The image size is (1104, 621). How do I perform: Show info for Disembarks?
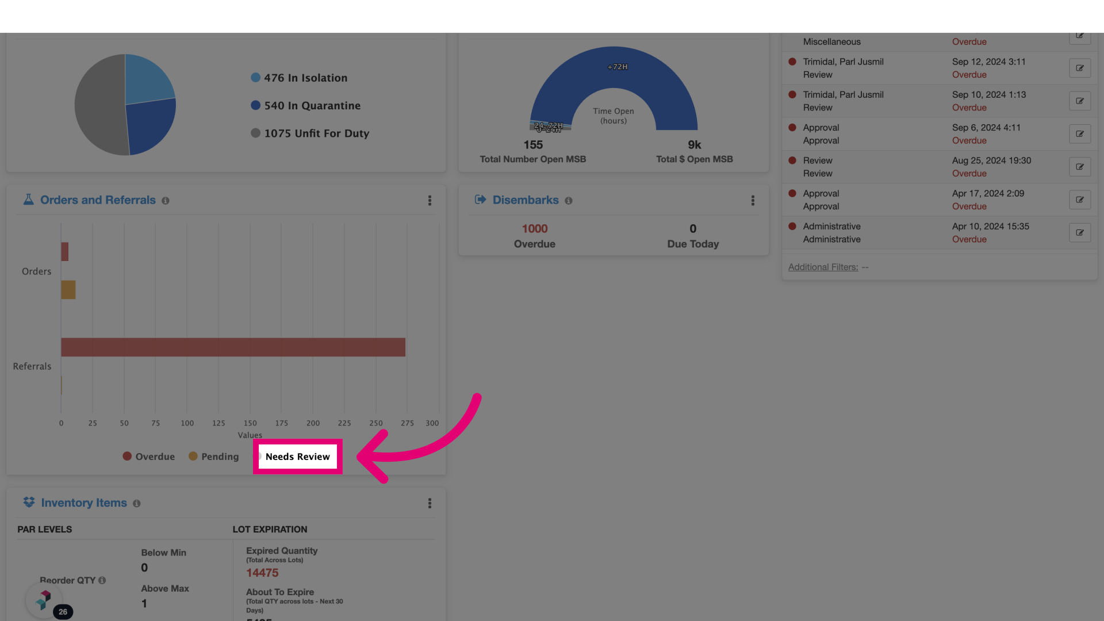569,201
